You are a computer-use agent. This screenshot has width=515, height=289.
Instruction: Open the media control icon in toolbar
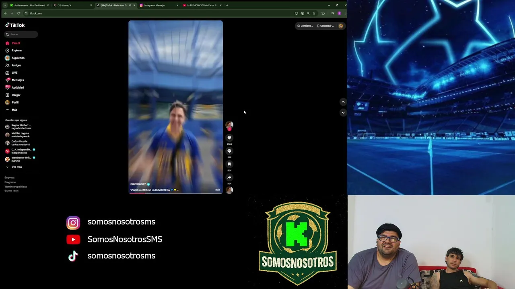click(332, 13)
